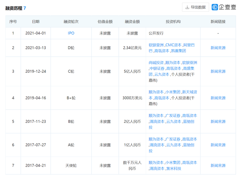Image resolution: width=240 pixels, height=180 pixels.
Task: Click 高瓴资本 in the 2021-03-13 row
Action: (x=161, y=51)
